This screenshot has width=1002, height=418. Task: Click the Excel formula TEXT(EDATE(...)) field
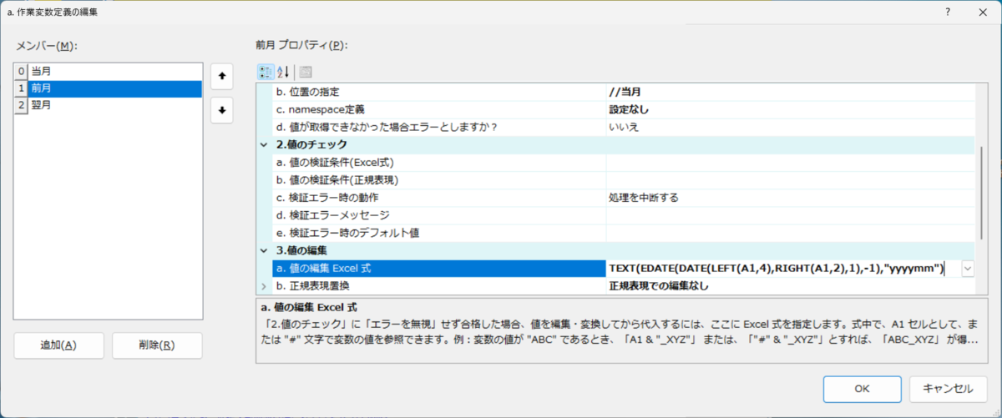point(783,268)
